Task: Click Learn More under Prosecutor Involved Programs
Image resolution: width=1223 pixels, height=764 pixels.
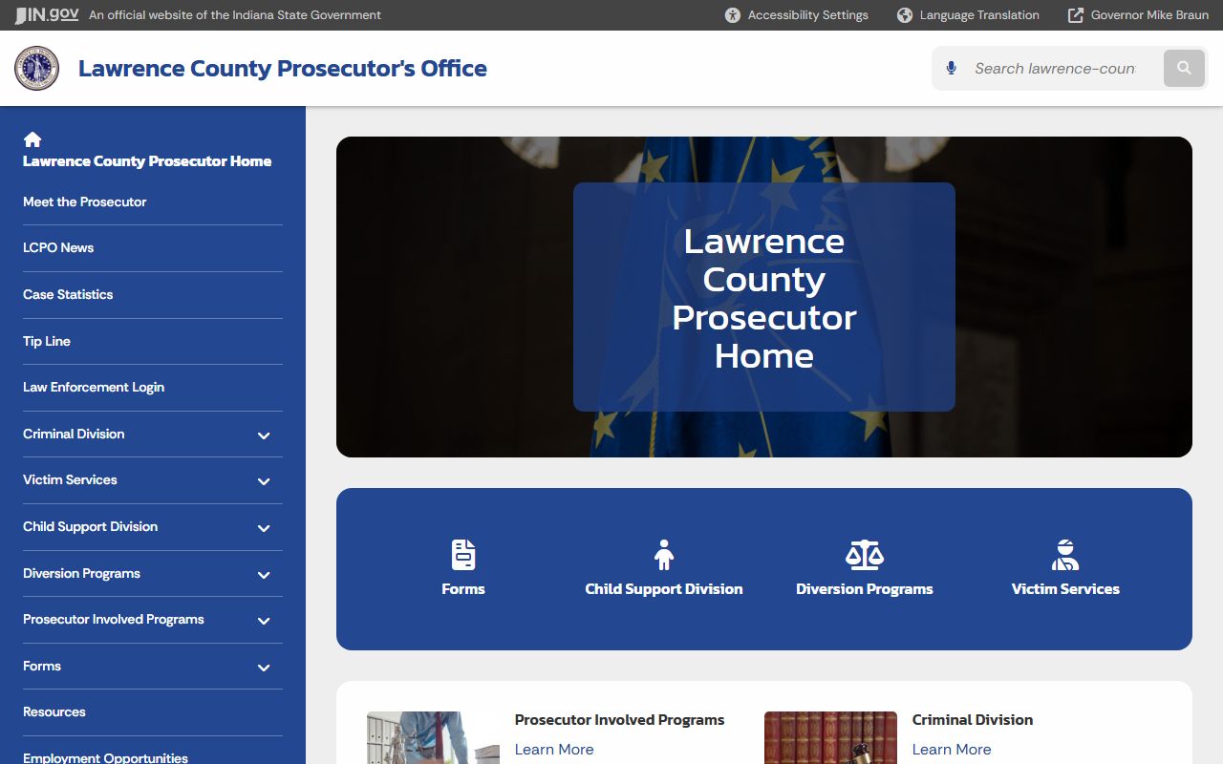Action: coord(554,750)
